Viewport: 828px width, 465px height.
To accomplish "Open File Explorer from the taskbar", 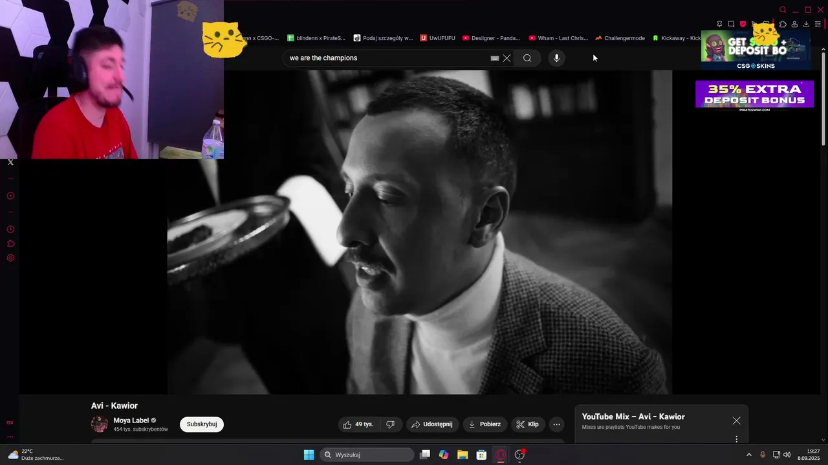I will tap(463, 455).
